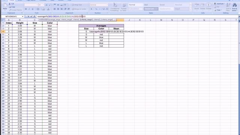Image resolution: width=240 pixels, height=135 pixels.
Task: Apply middle vertical alignment
Action: coord(58,5)
